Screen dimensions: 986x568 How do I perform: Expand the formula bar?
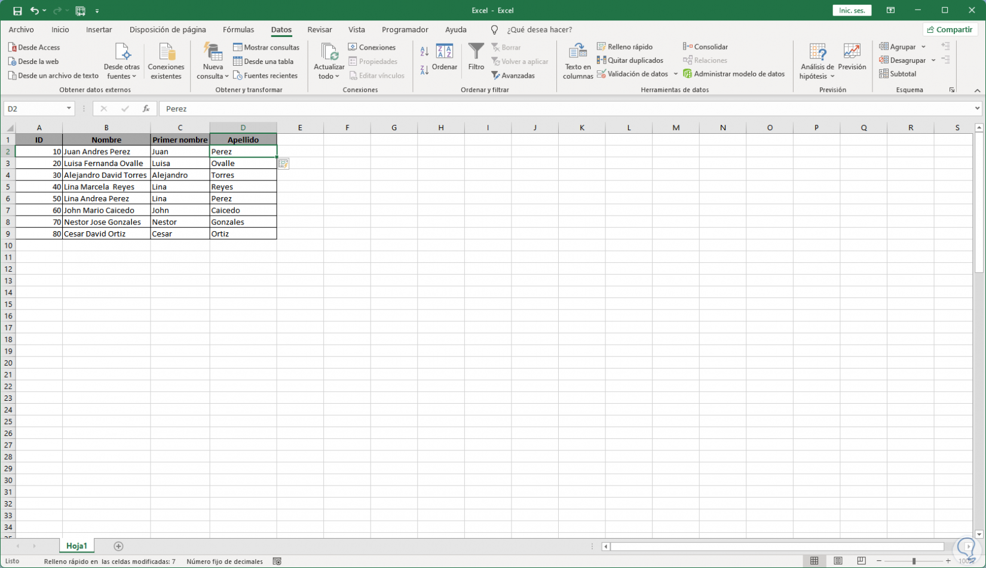pos(978,109)
